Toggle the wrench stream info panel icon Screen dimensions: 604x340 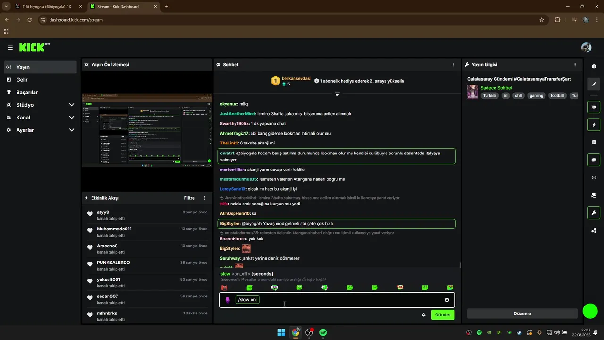(x=594, y=212)
